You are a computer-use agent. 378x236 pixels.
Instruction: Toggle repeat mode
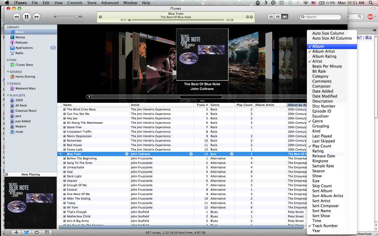pyautogui.click(x=37, y=232)
